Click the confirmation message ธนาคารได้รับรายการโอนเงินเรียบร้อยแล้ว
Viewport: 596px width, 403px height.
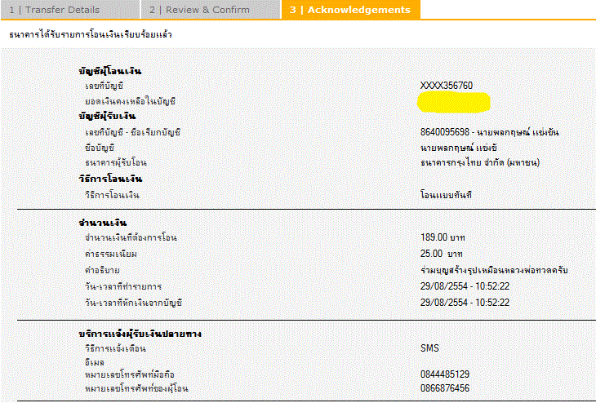click(91, 36)
